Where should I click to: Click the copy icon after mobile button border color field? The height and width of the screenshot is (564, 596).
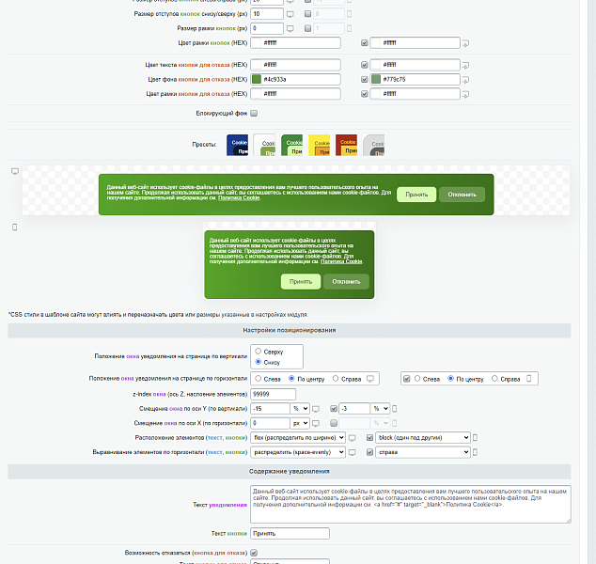(x=465, y=43)
